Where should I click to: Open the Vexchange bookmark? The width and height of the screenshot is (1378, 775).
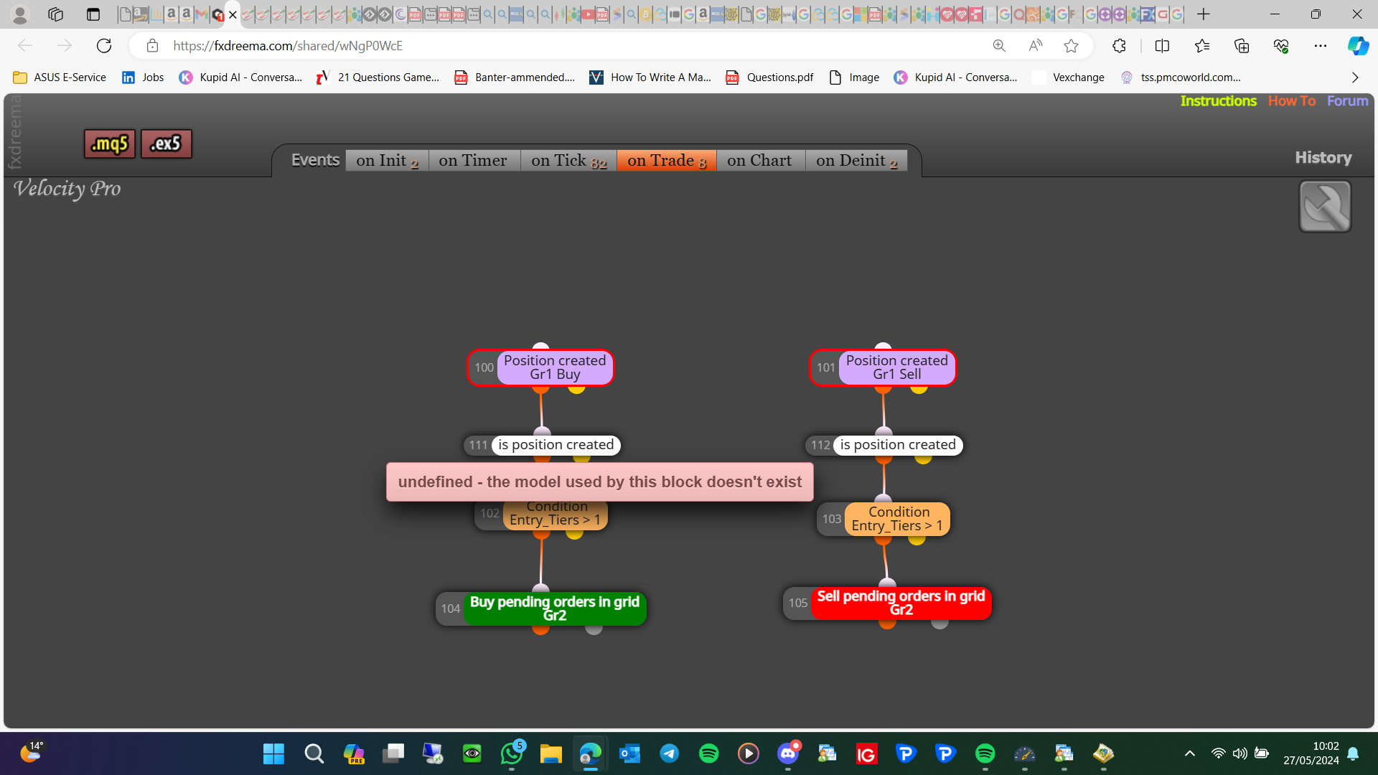[1069, 77]
